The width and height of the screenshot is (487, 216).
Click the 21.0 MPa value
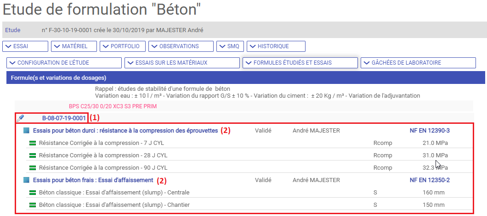(x=436, y=143)
